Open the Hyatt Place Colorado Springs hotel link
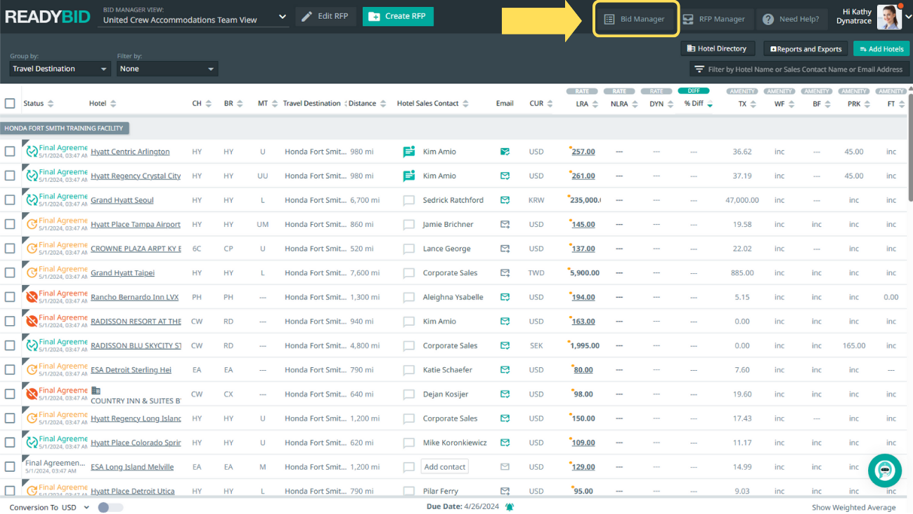Image resolution: width=913 pixels, height=514 pixels. tap(136, 443)
